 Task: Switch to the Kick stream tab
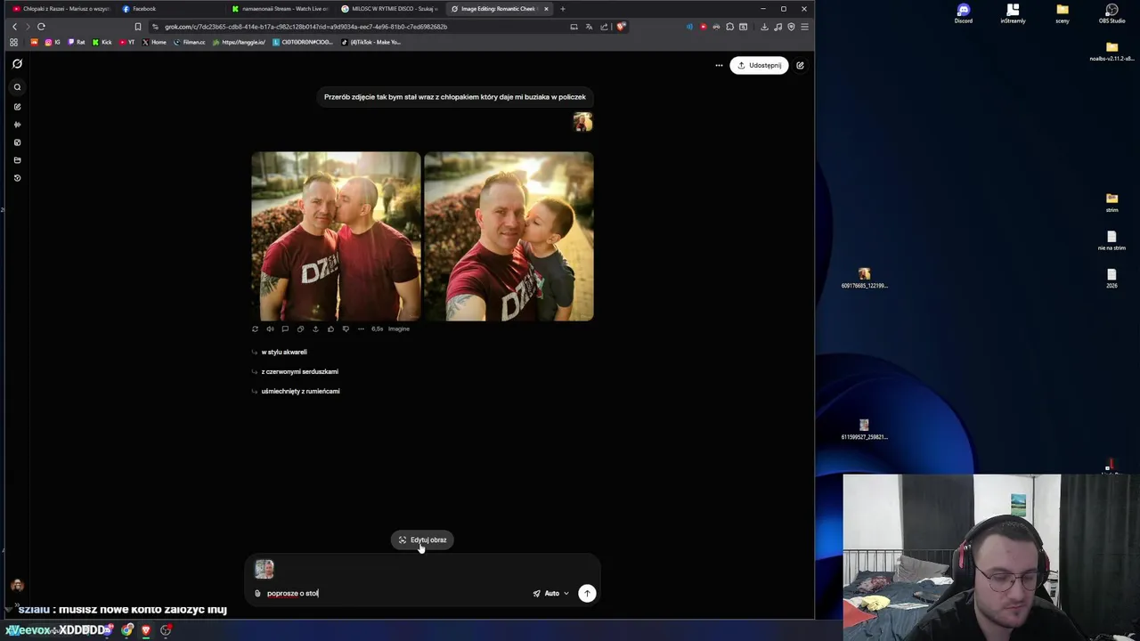pos(280,9)
